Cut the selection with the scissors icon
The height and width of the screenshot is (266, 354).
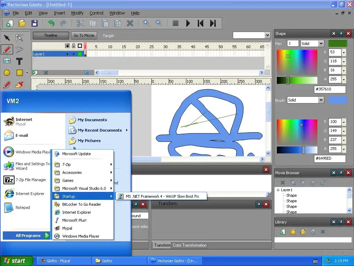pyautogui.click(x=80, y=23)
